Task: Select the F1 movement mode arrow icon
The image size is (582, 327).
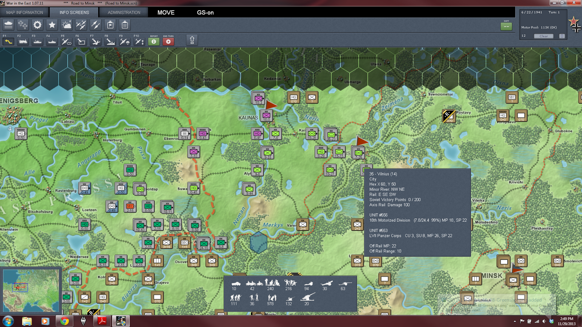Action: [8, 42]
